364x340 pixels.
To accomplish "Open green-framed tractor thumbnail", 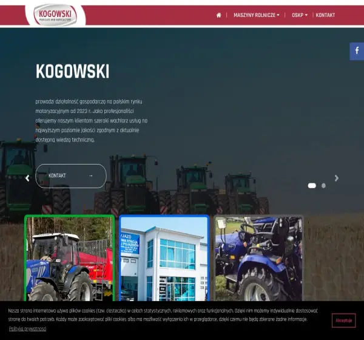I will coord(69,258).
